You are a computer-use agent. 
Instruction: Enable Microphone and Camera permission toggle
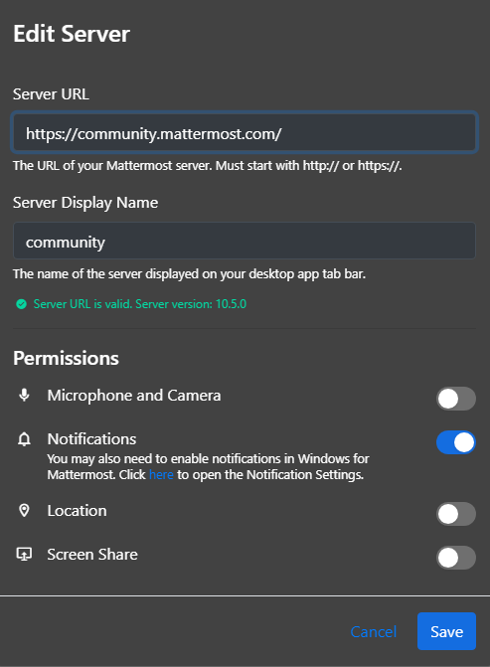pos(456,399)
